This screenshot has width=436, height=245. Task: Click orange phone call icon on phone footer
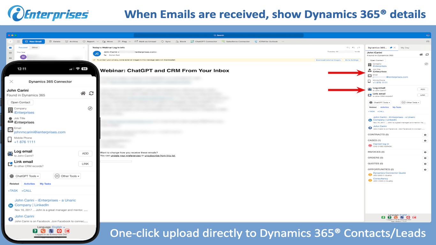[43, 231]
